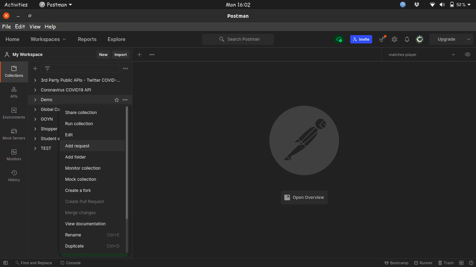
Task: Toggle environment quick look eye icon
Action: tap(468, 55)
